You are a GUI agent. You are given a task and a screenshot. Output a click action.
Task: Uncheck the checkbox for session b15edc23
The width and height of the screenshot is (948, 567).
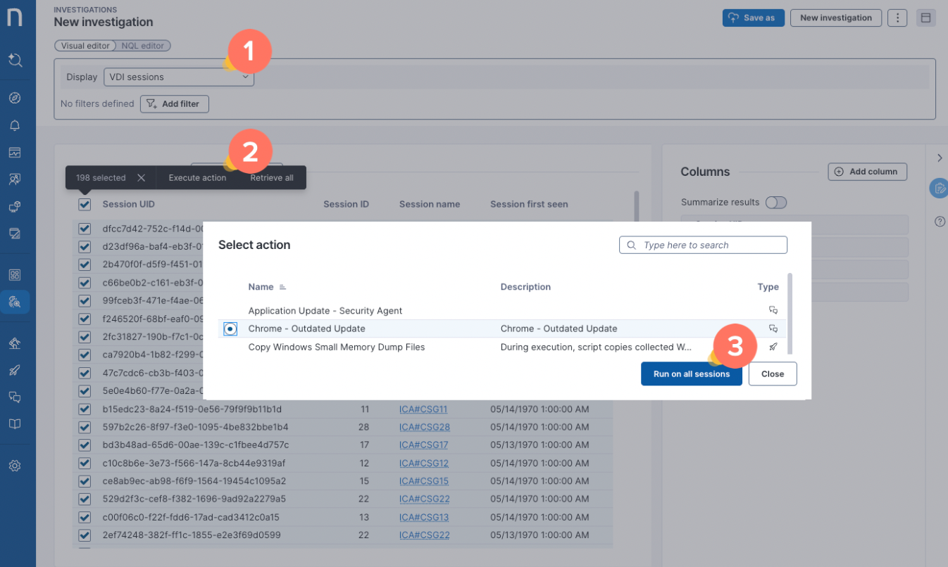[x=85, y=409]
